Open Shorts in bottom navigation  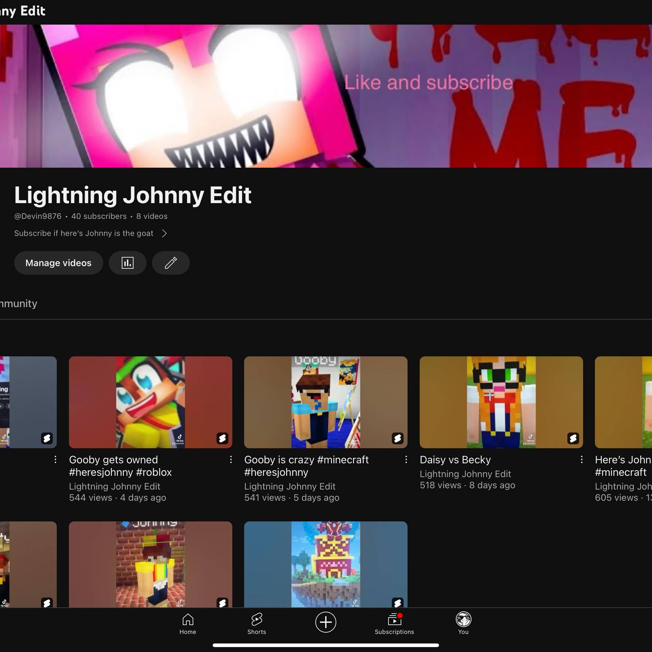(257, 624)
